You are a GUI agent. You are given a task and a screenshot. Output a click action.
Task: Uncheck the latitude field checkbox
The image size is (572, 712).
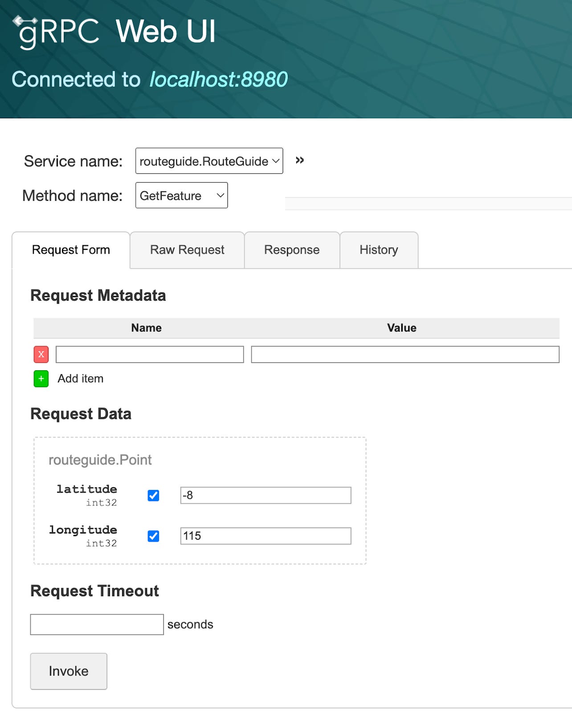(x=153, y=495)
